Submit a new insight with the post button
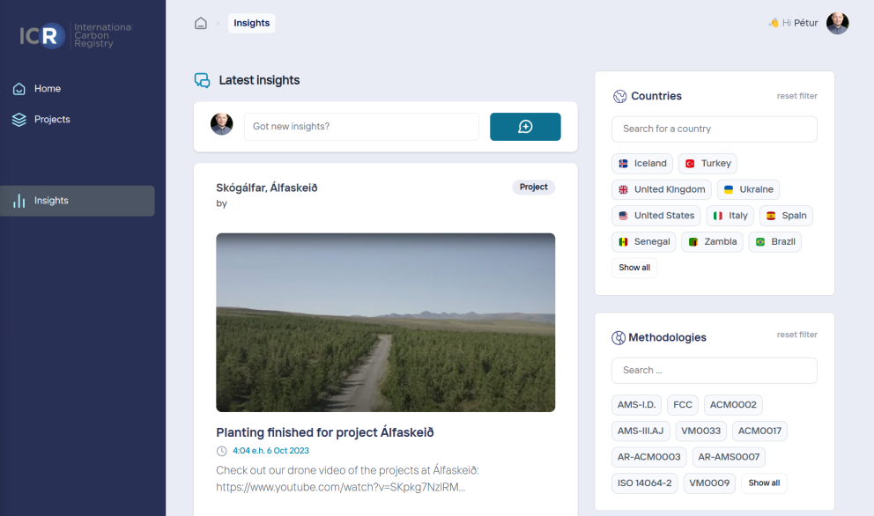Image resolution: width=874 pixels, height=516 pixels. pyautogui.click(x=525, y=126)
